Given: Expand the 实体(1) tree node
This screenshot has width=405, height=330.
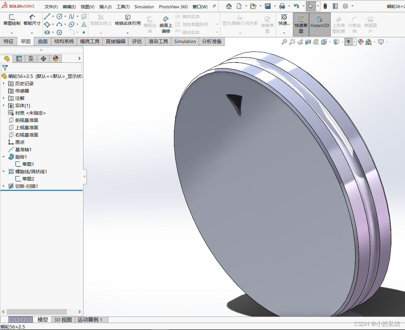Looking at the screenshot, I should (x=4, y=105).
